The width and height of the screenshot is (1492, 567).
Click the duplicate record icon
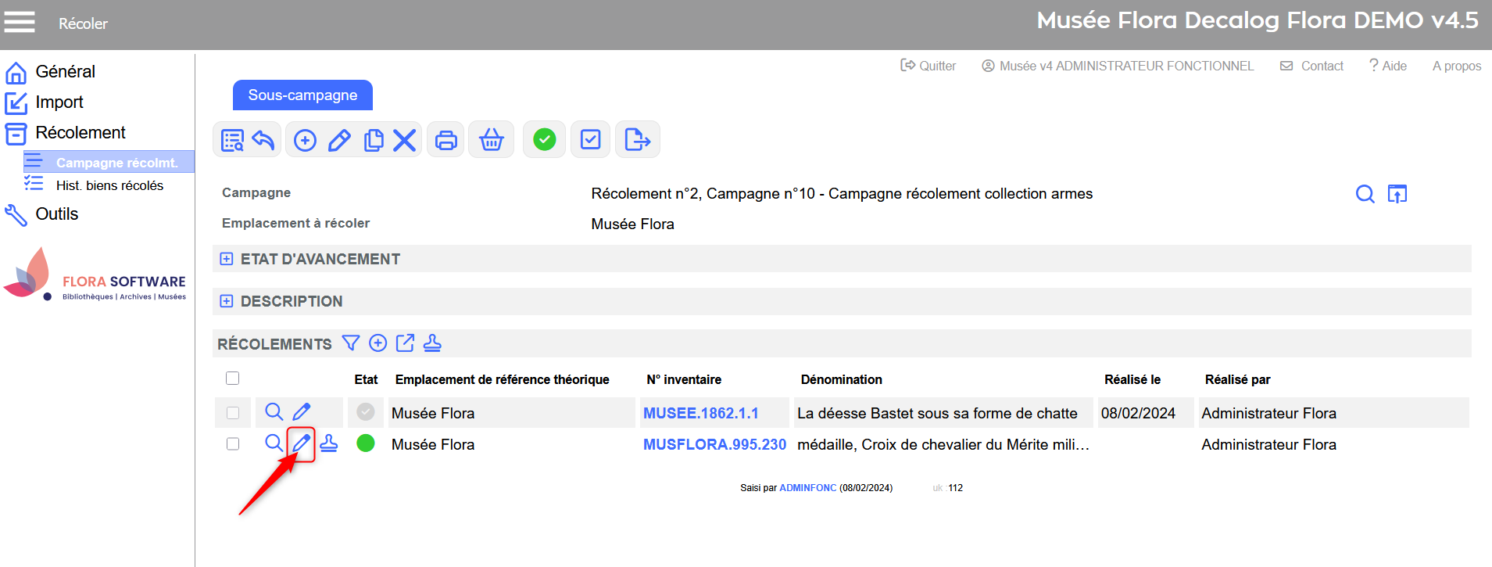(x=374, y=140)
